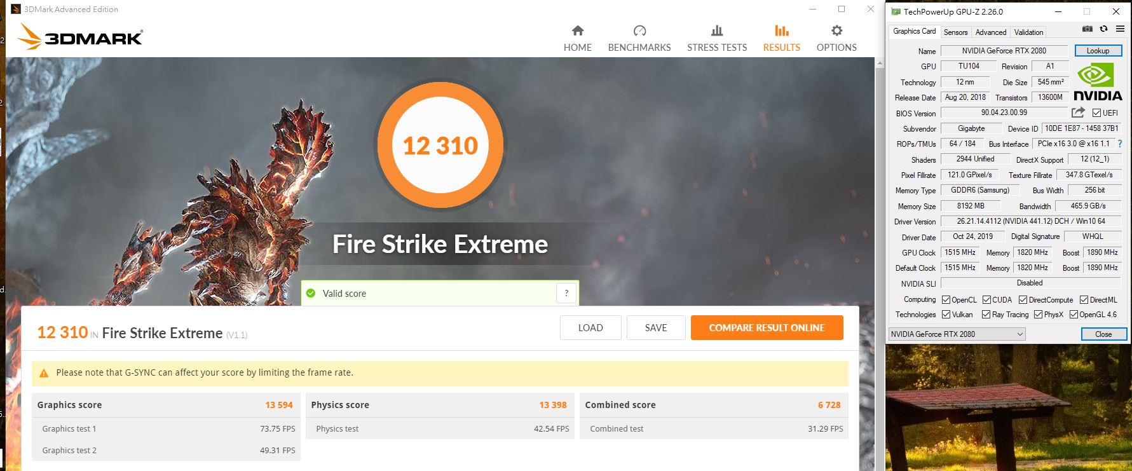Click the Subvendor Gigabyte field

pos(971,128)
